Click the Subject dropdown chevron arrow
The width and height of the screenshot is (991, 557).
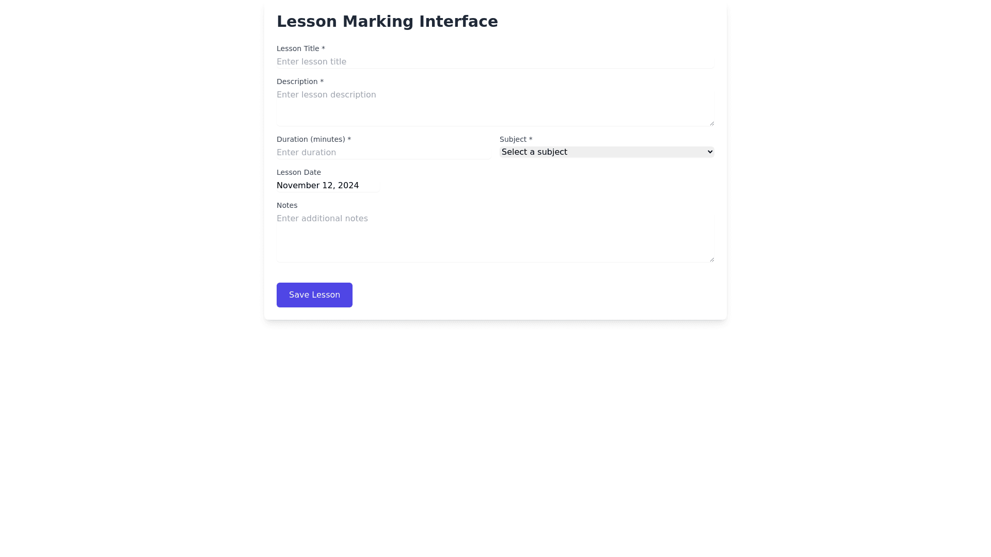(710, 152)
